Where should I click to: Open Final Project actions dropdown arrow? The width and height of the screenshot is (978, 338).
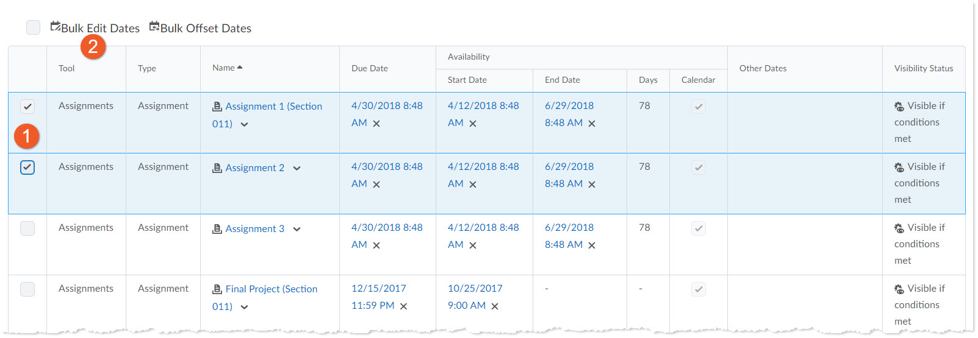coord(244,308)
